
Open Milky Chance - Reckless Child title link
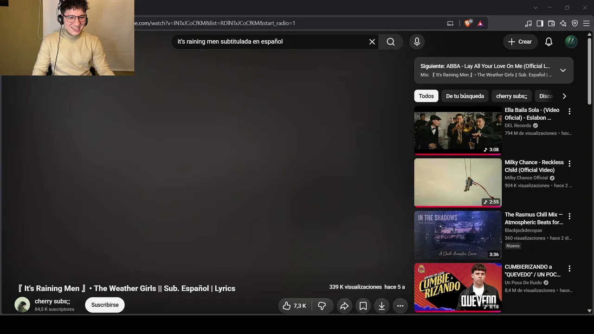(534, 166)
